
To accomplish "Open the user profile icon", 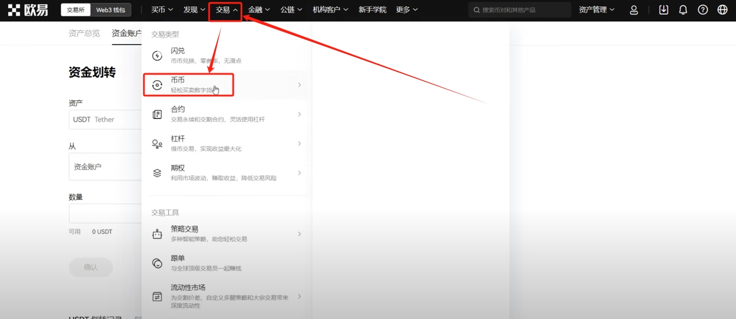I will pos(634,10).
